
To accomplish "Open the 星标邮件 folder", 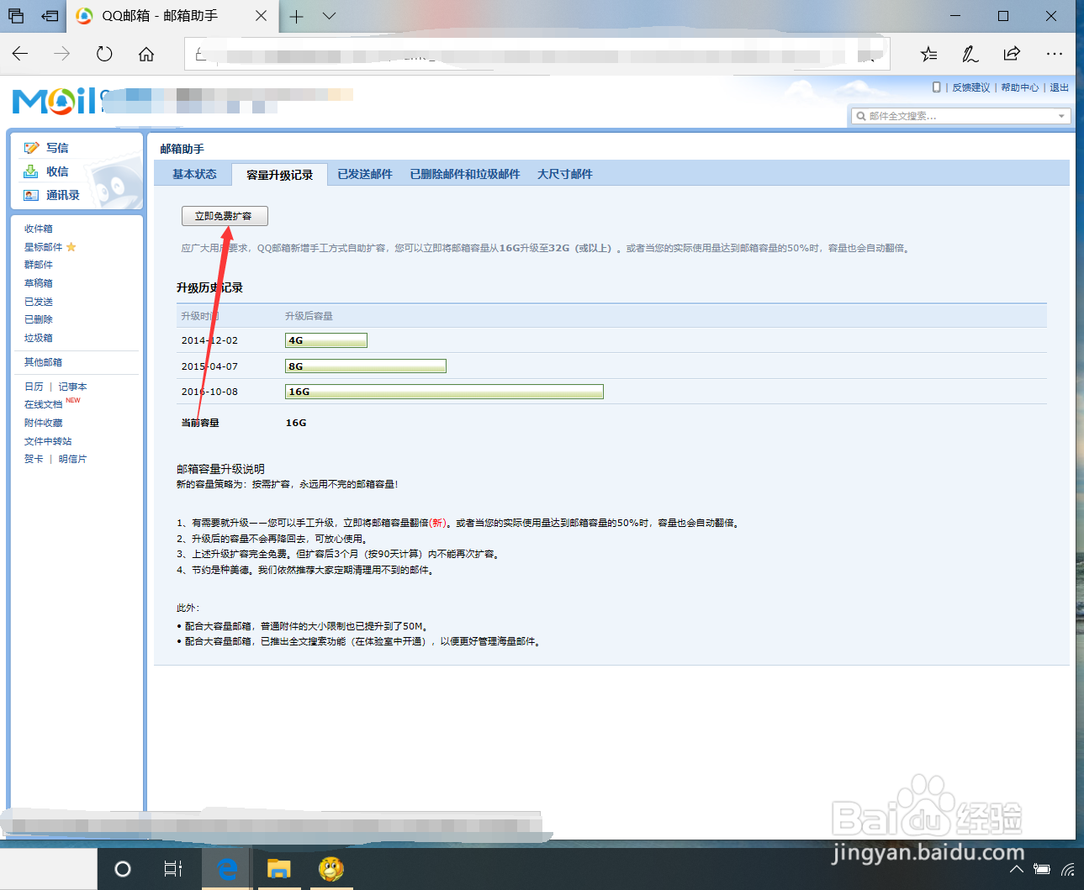I will [43, 247].
